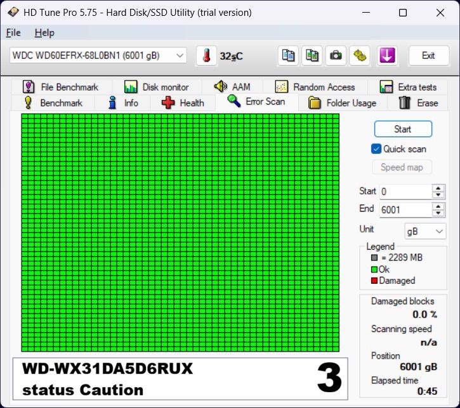
Task: Open the Extra tests tab
Action: tap(408, 87)
